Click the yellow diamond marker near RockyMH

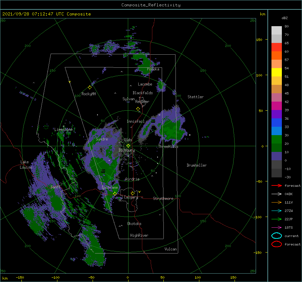90,88
